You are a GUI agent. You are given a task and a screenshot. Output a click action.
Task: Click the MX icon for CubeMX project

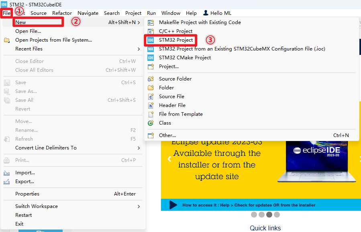click(x=151, y=49)
